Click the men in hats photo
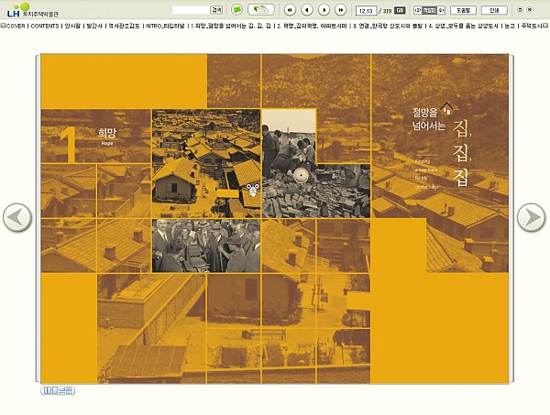The image size is (550, 415). tap(206, 246)
